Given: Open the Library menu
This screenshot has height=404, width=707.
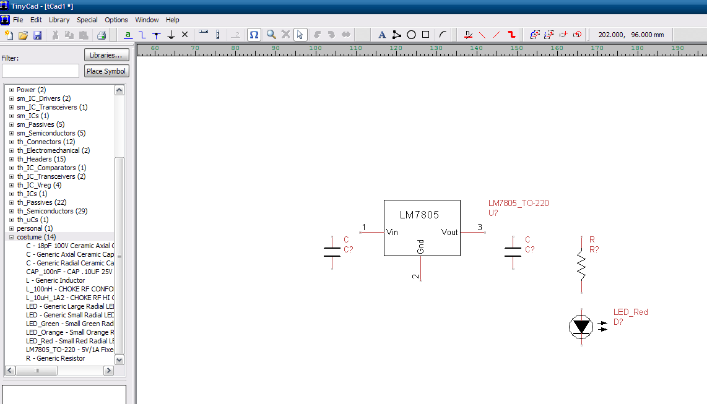Looking at the screenshot, I should pos(59,20).
